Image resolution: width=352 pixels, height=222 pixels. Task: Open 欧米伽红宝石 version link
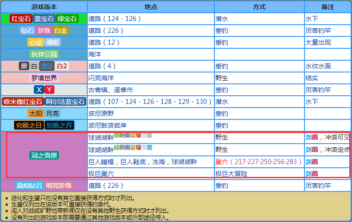pos(23,102)
